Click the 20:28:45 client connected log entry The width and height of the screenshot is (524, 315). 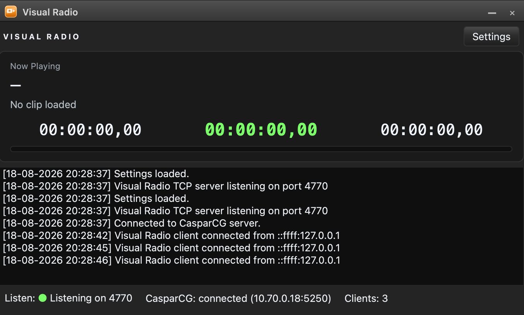(x=171, y=248)
